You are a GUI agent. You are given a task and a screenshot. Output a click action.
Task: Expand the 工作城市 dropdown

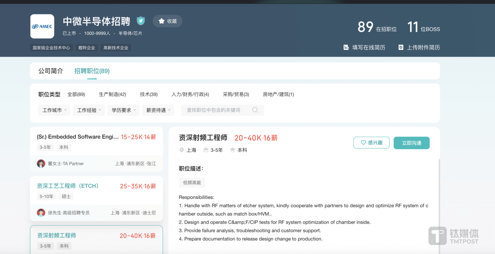click(x=54, y=110)
